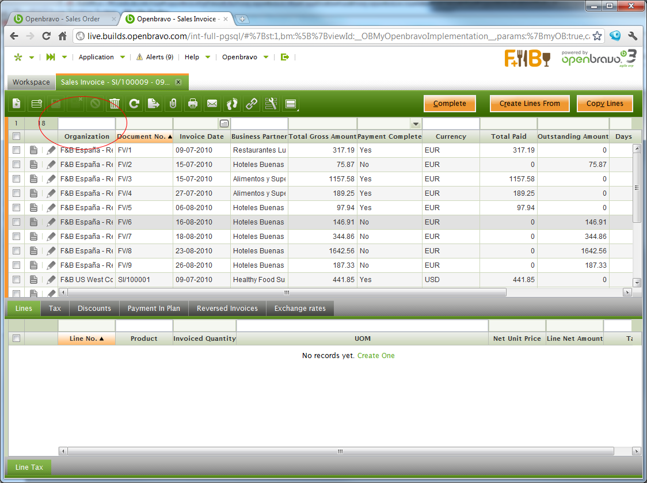Edit FV/2 row with pencil icon
Screen dimensions: 647x483
[x=51, y=165]
